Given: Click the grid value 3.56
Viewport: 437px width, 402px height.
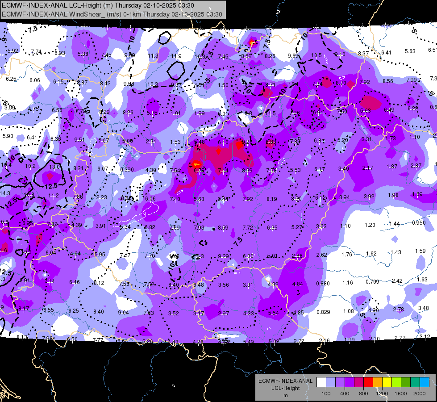Looking at the screenshot, I should [224, 285].
